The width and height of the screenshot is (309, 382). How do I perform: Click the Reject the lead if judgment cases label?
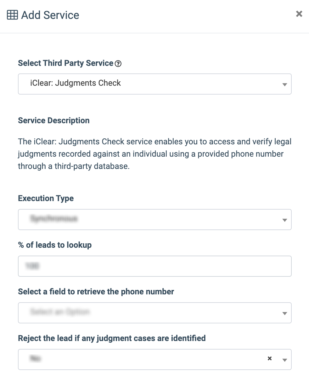coord(112,338)
